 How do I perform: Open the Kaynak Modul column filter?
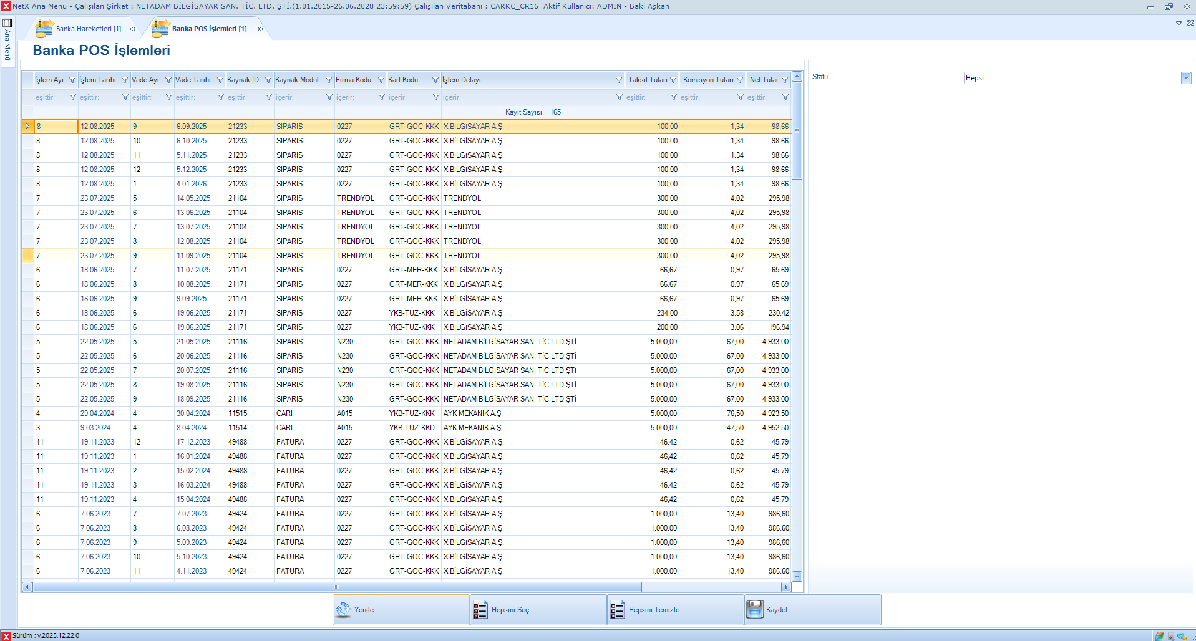329,80
